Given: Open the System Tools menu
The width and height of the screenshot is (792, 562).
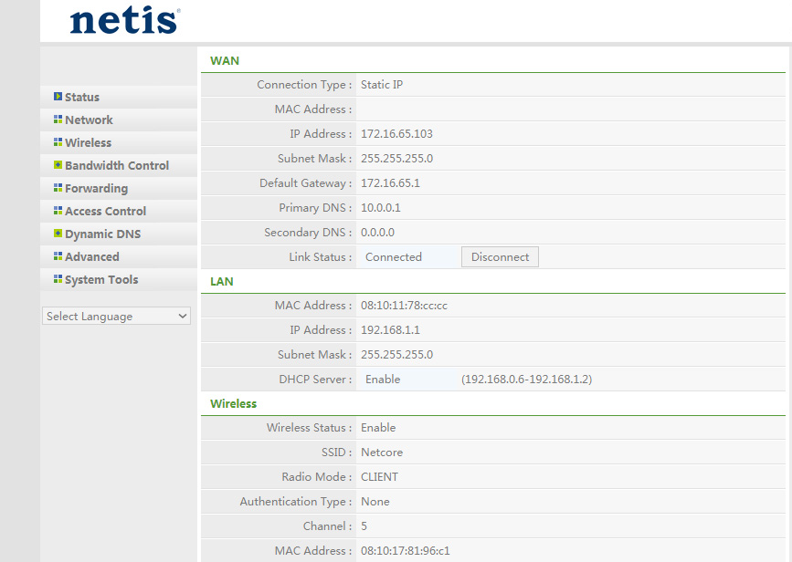Looking at the screenshot, I should 101,280.
